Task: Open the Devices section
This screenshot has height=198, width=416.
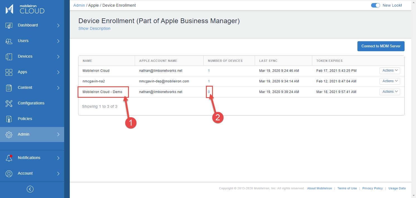Action: (x=25, y=56)
